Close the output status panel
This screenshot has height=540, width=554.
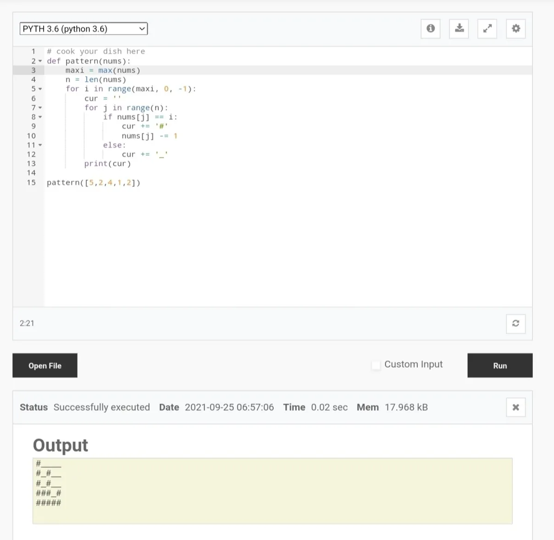[516, 407]
